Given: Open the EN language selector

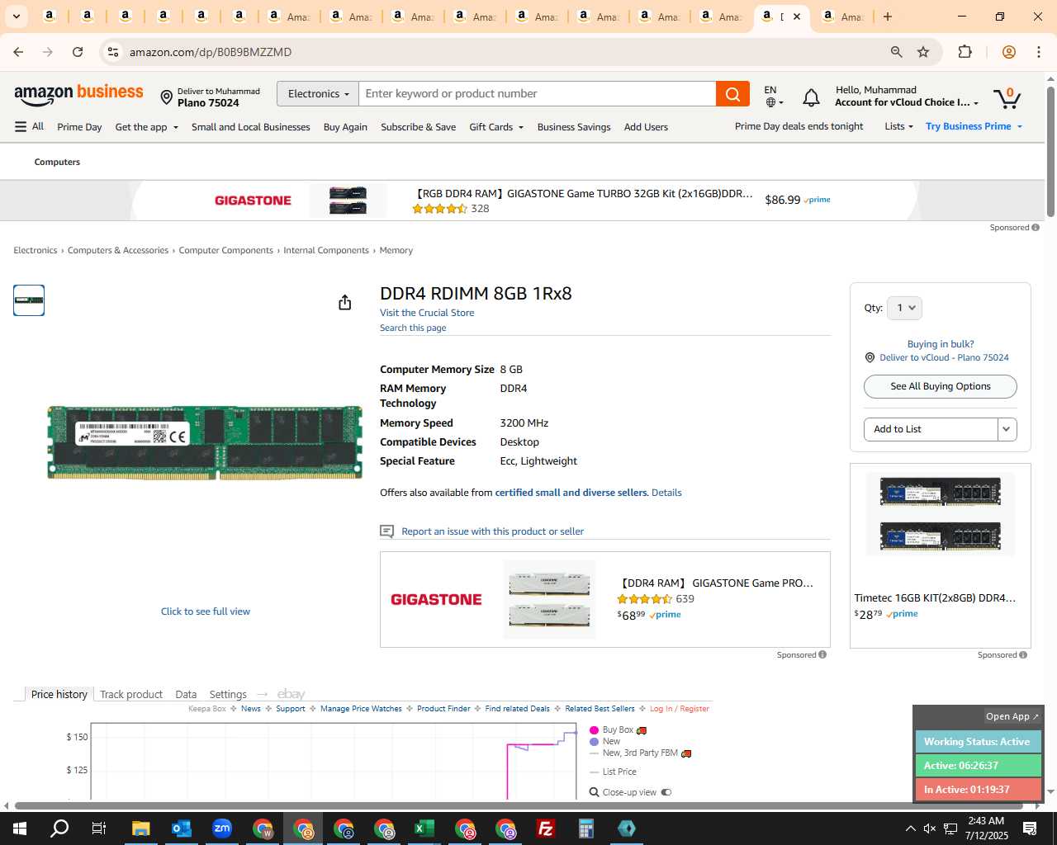Looking at the screenshot, I should (x=774, y=96).
